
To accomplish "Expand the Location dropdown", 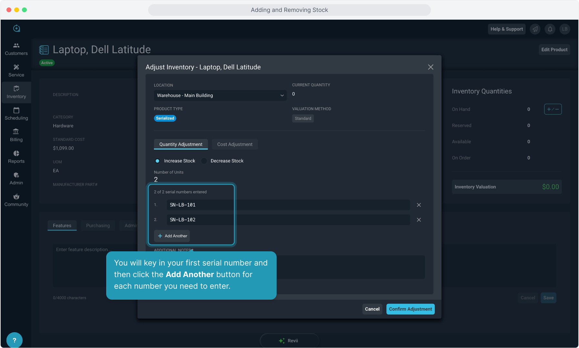I will point(220,95).
